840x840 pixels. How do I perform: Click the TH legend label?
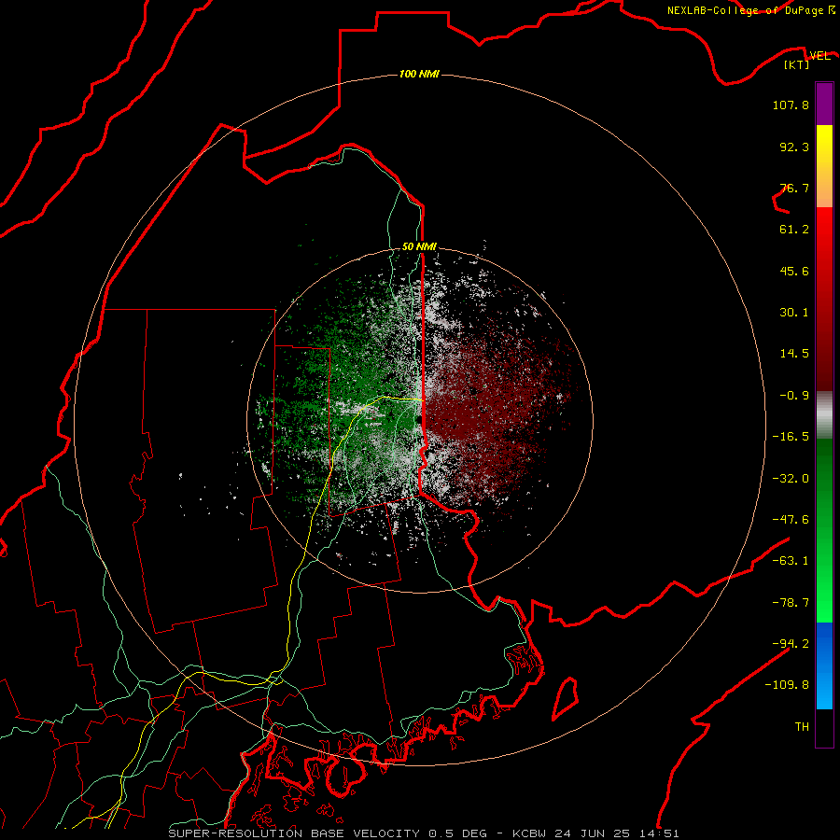[x=802, y=727]
